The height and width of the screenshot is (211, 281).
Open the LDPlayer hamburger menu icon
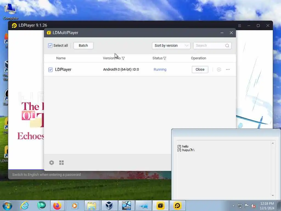click(239, 26)
